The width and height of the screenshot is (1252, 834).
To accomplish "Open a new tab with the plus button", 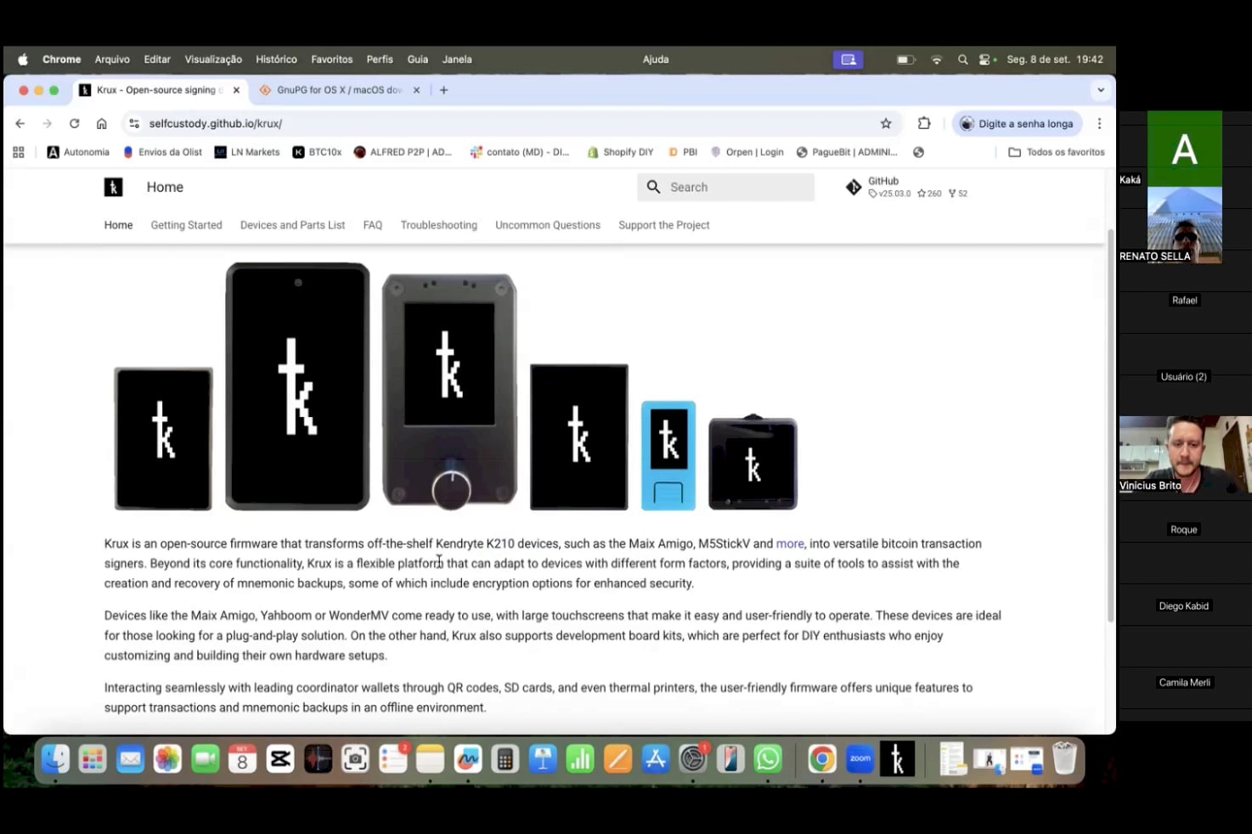I will click(443, 90).
